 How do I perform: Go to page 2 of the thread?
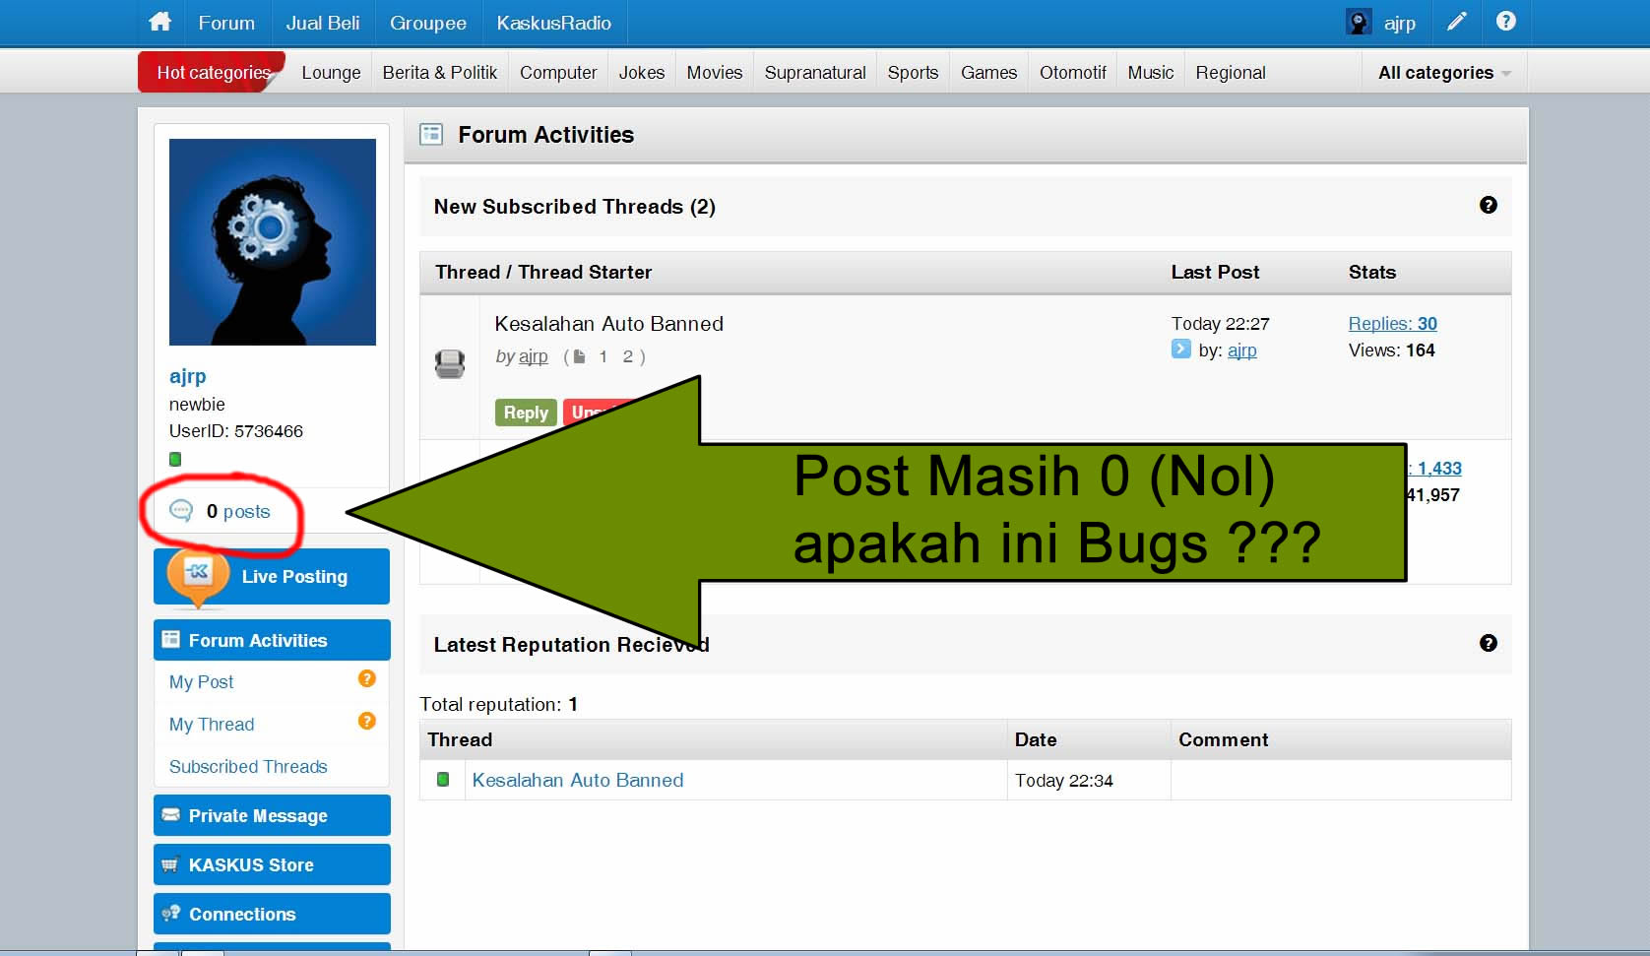click(x=627, y=356)
